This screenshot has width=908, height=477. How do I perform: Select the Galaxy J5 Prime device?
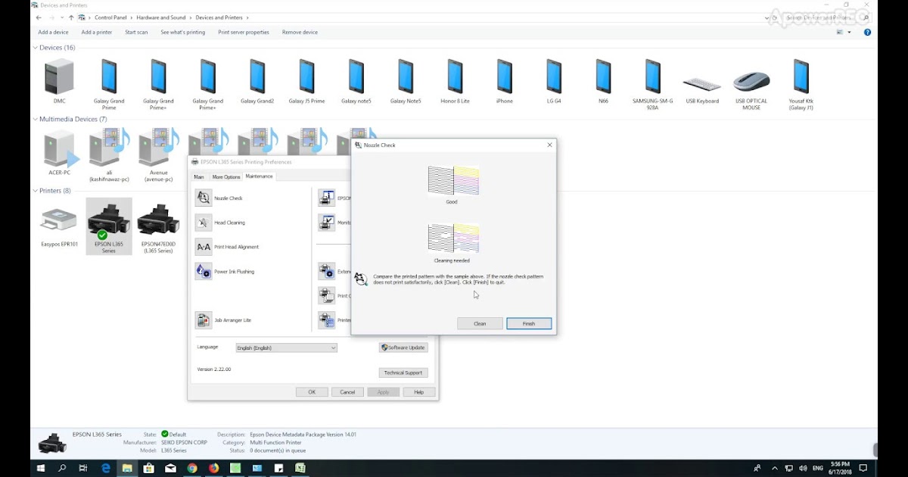[306, 76]
